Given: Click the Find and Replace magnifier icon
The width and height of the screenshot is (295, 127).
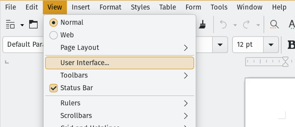Looking at the screenshot, I should pos(274,25).
